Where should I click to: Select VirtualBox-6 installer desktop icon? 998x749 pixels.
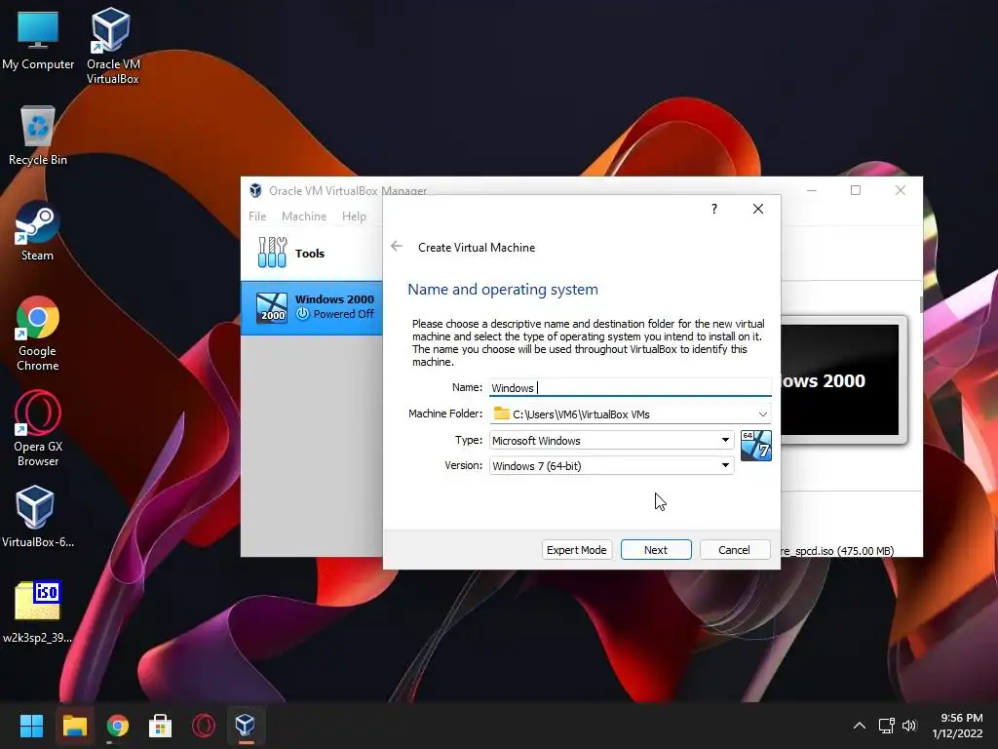(x=38, y=517)
